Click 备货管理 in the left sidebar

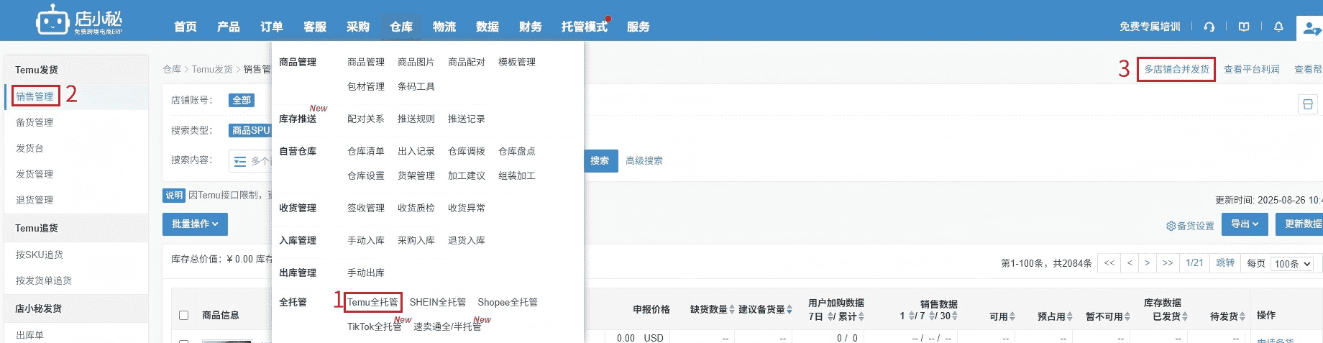click(35, 122)
